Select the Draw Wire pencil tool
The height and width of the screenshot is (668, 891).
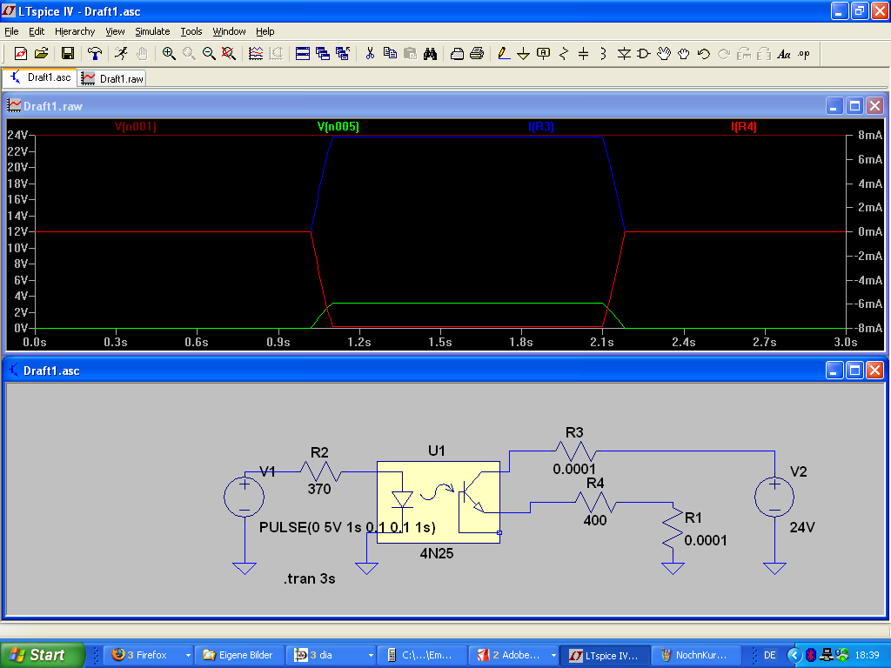(504, 53)
